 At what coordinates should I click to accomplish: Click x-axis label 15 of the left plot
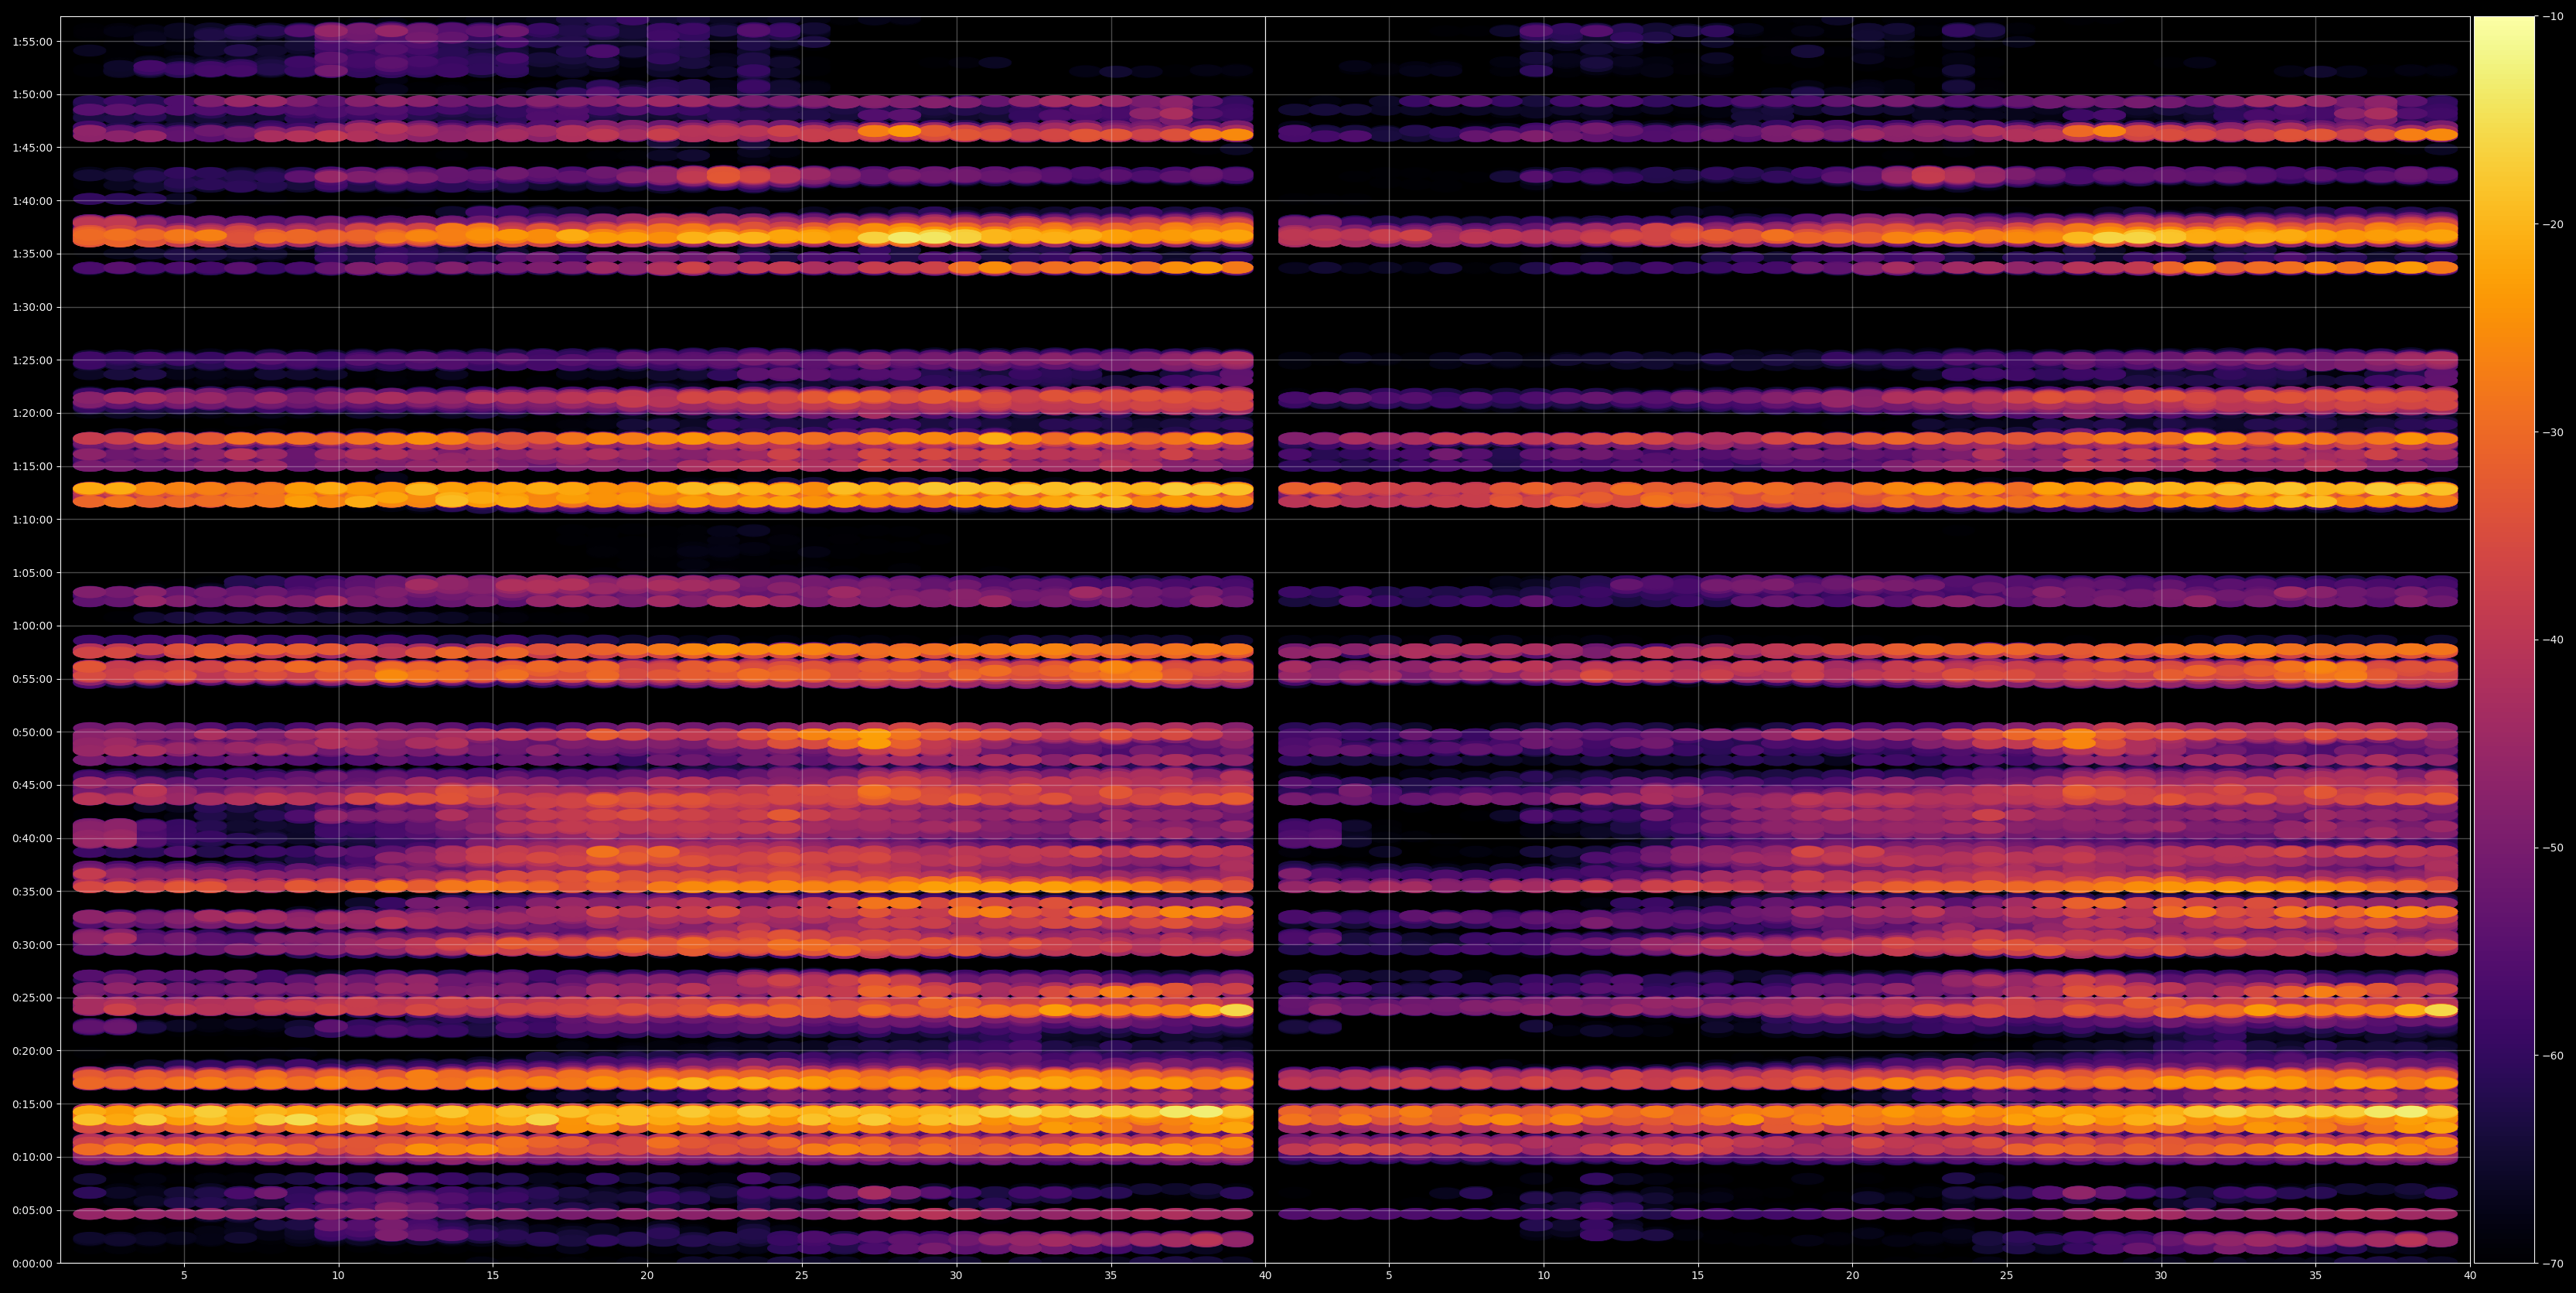tap(493, 1276)
